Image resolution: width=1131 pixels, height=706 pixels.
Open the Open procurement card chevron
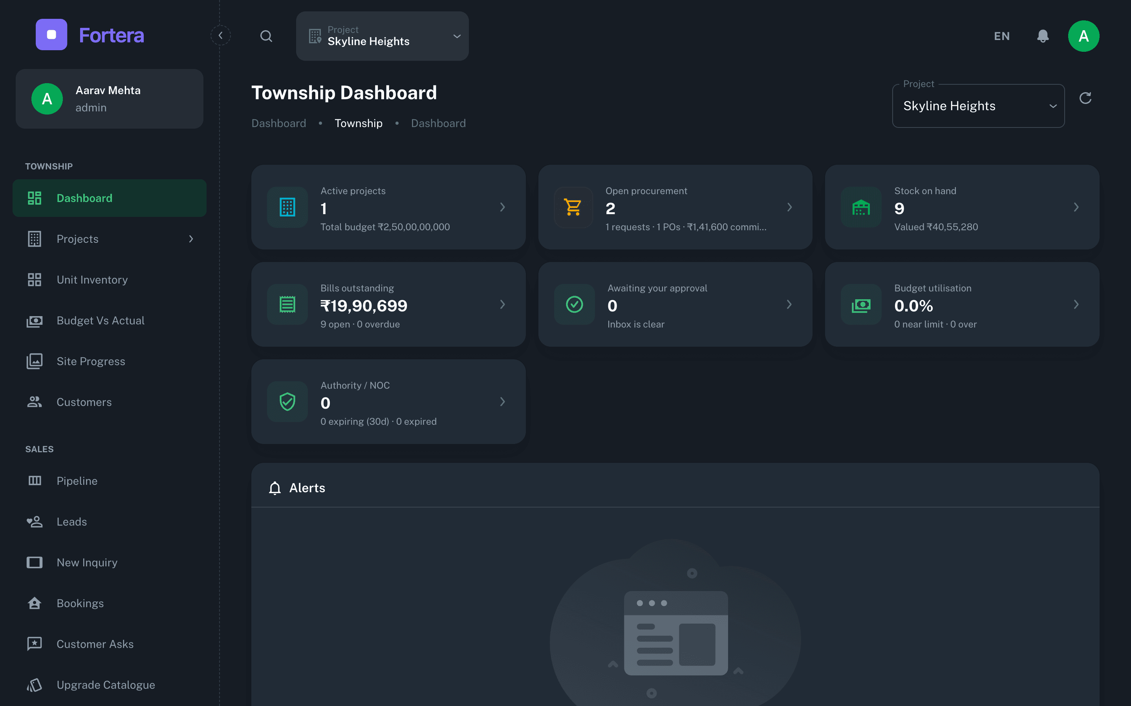tap(789, 207)
